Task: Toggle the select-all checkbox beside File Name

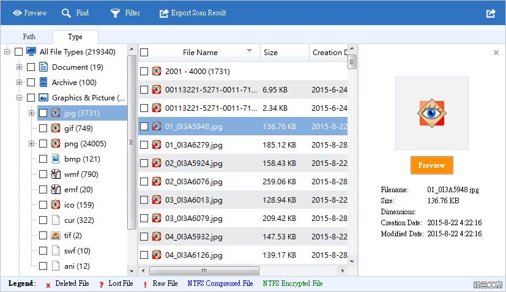Action: coord(144,52)
